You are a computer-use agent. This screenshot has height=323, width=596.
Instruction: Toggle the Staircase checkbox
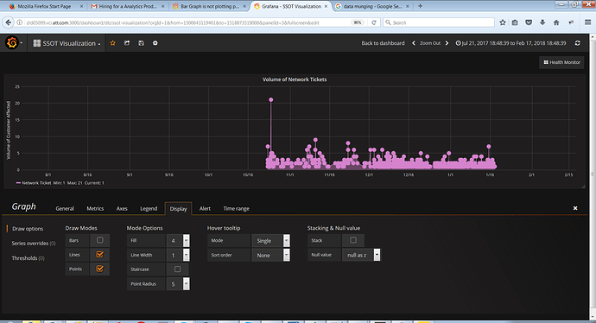point(177,269)
